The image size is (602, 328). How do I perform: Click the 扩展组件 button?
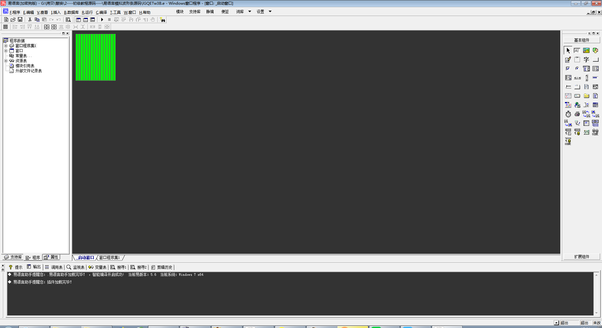tap(582, 257)
